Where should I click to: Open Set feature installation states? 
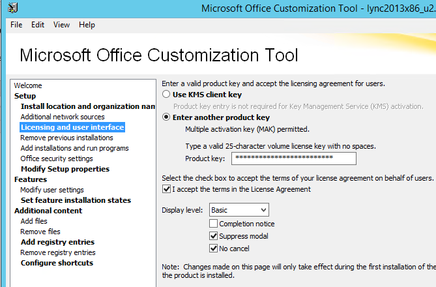[76, 200]
